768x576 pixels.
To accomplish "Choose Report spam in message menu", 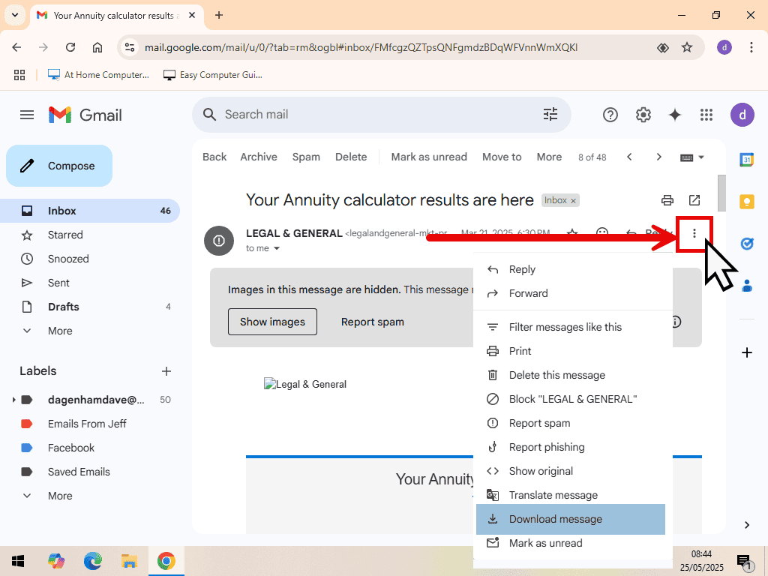I will (x=572, y=423).
